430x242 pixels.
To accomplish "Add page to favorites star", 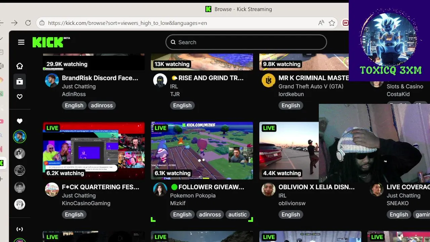I will pyautogui.click(x=332, y=23).
